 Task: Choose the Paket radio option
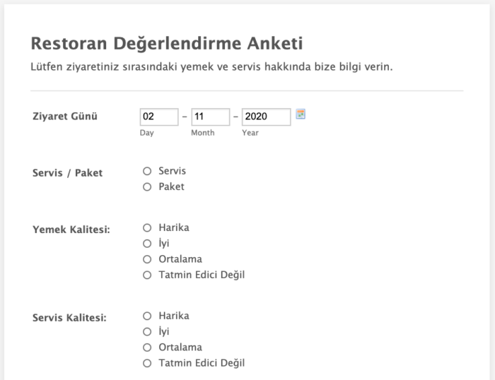[147, 187]
